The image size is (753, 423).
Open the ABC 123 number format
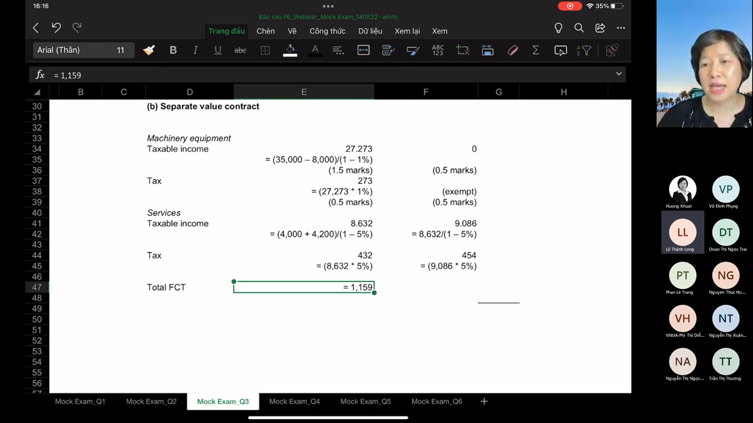tap(438, 50)
